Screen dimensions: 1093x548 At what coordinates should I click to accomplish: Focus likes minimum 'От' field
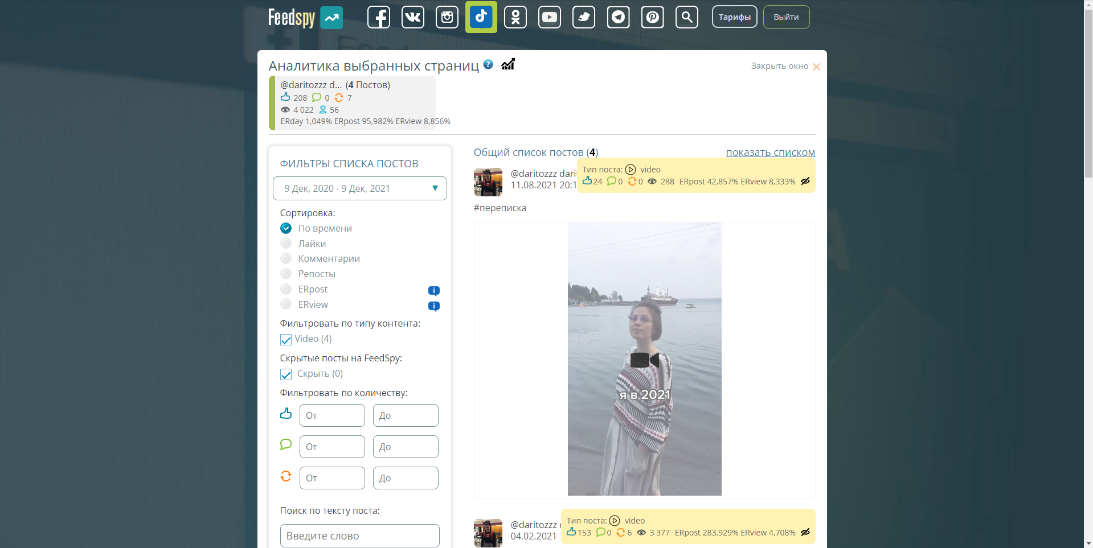332,415
